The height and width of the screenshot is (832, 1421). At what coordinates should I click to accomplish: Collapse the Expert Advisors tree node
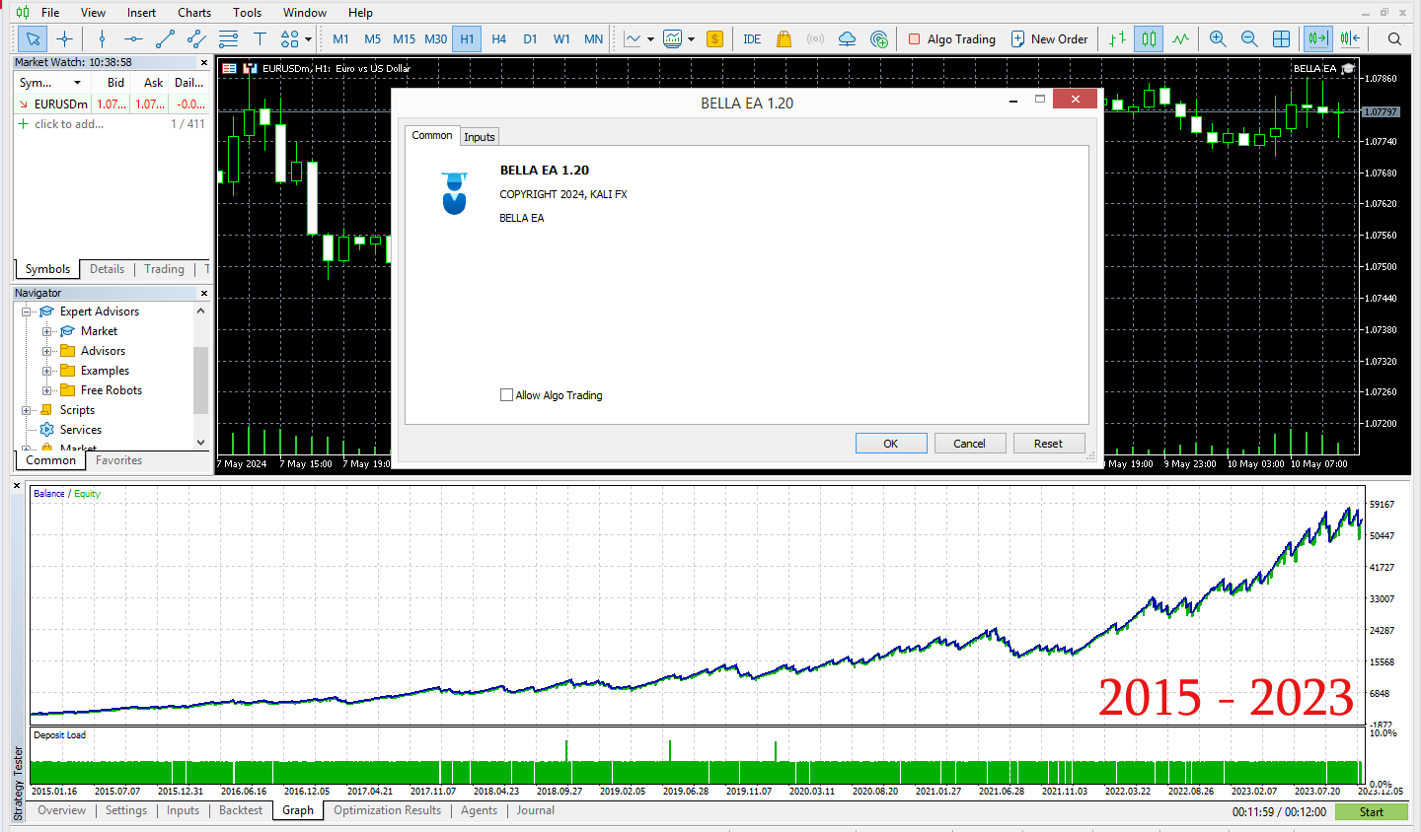point(27,312)
